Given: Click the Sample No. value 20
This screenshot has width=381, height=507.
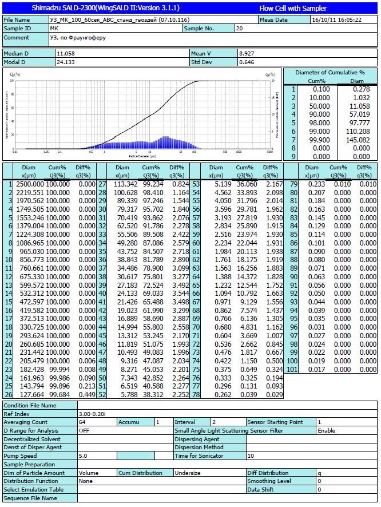Looking at the screenshot, I should pyautogui.click(x=240, y=29).
